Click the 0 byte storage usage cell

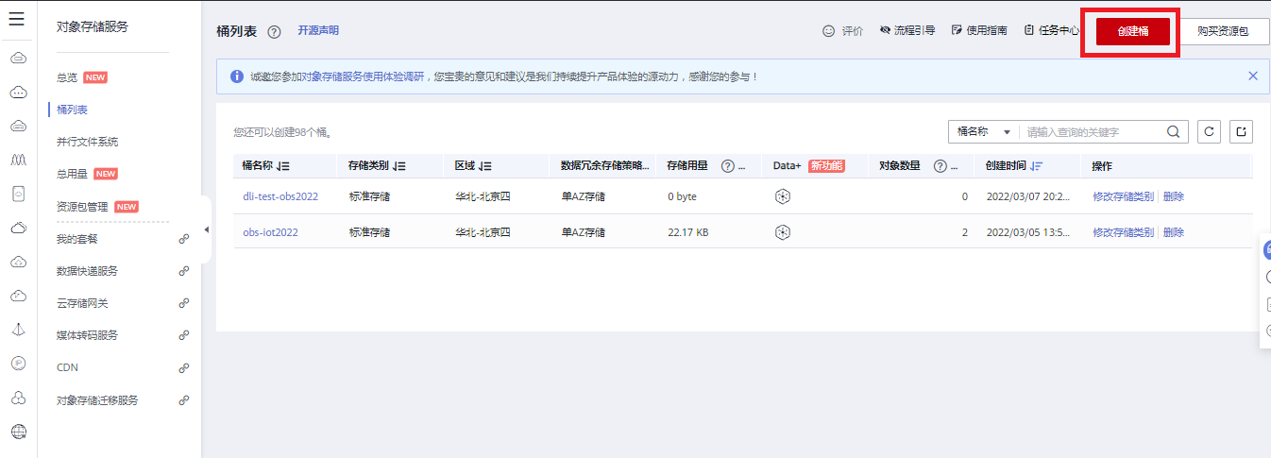tap(683, 196)
